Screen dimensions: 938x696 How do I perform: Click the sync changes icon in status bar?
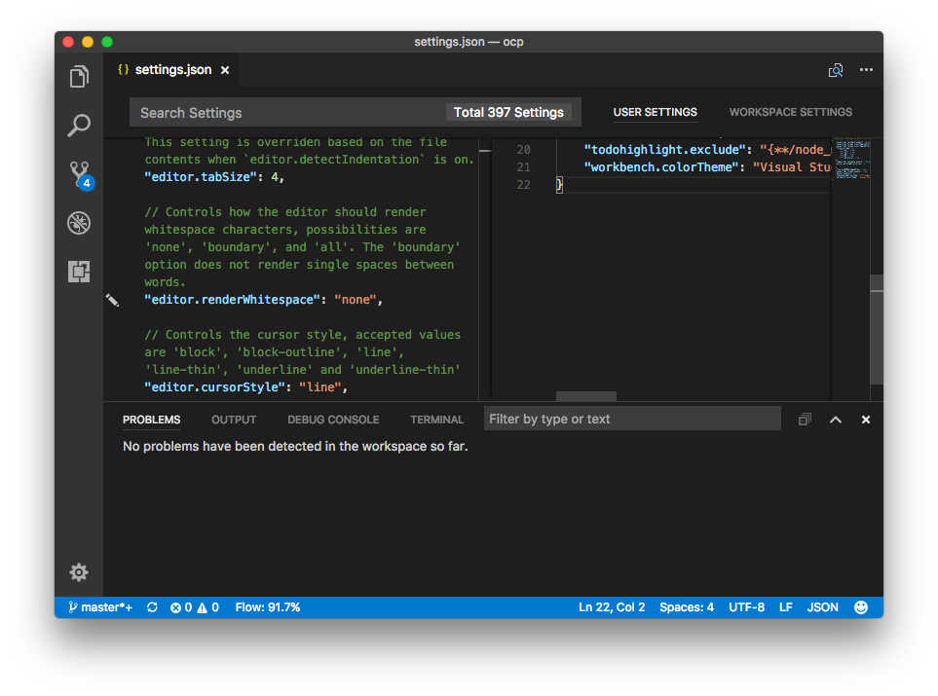click(152, 607)
